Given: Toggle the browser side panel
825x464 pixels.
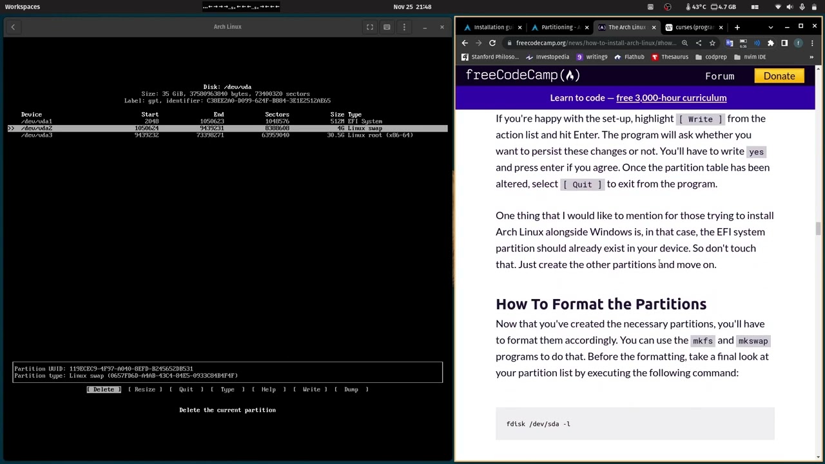Looking at the screenshot, I should tap(784, 43).
